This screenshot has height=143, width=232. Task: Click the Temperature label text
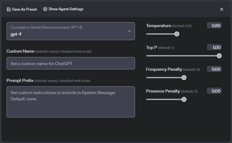[x=158, y=26]
